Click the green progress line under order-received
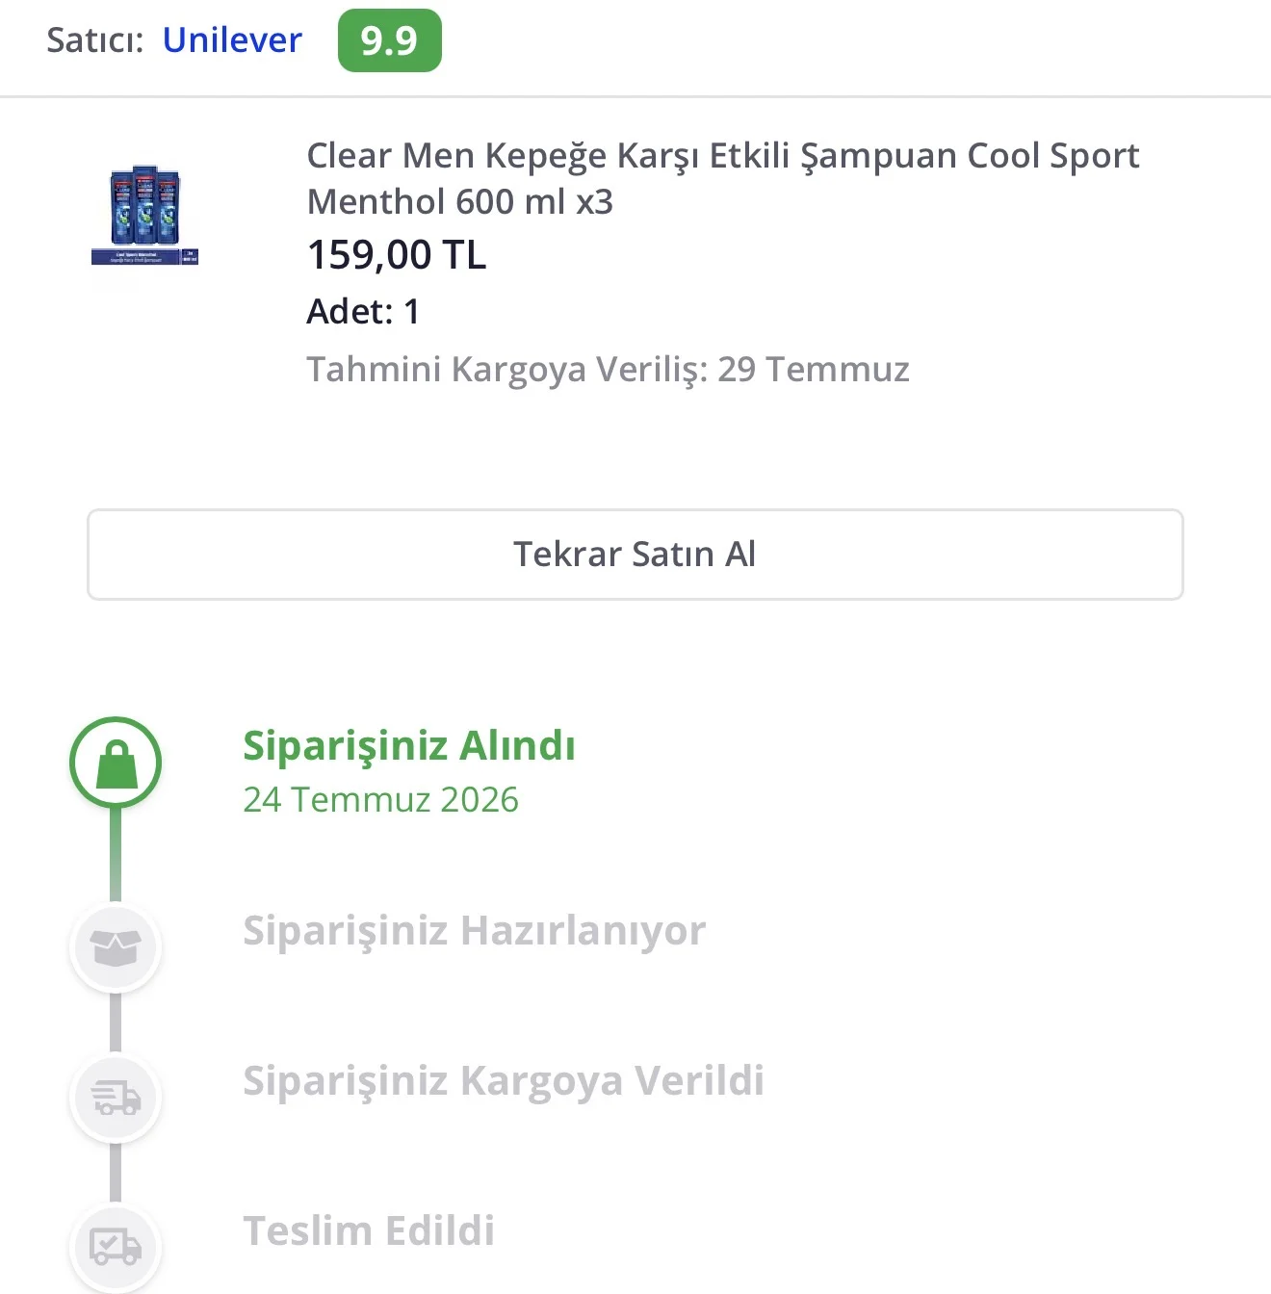Image resolution: width=1271 pixels, height=1294 pixels. point(116,855)
